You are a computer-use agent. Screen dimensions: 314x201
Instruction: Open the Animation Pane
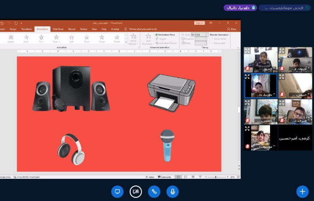click(x=165, y=35)
